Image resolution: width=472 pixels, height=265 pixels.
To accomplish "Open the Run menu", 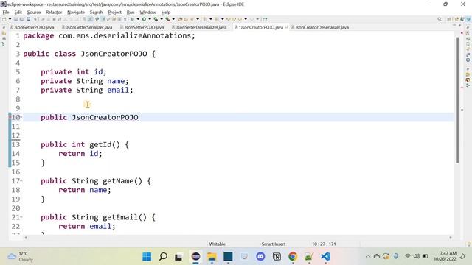I will [131, 13].
